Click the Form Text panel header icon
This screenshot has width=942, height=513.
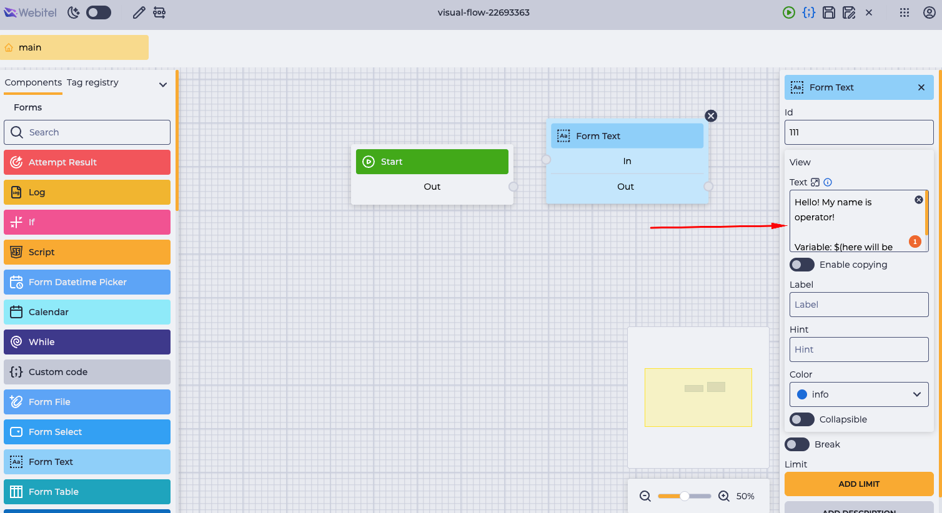(797, 87)
